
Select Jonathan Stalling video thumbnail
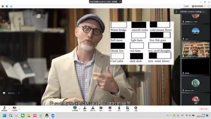click(195, 49)
